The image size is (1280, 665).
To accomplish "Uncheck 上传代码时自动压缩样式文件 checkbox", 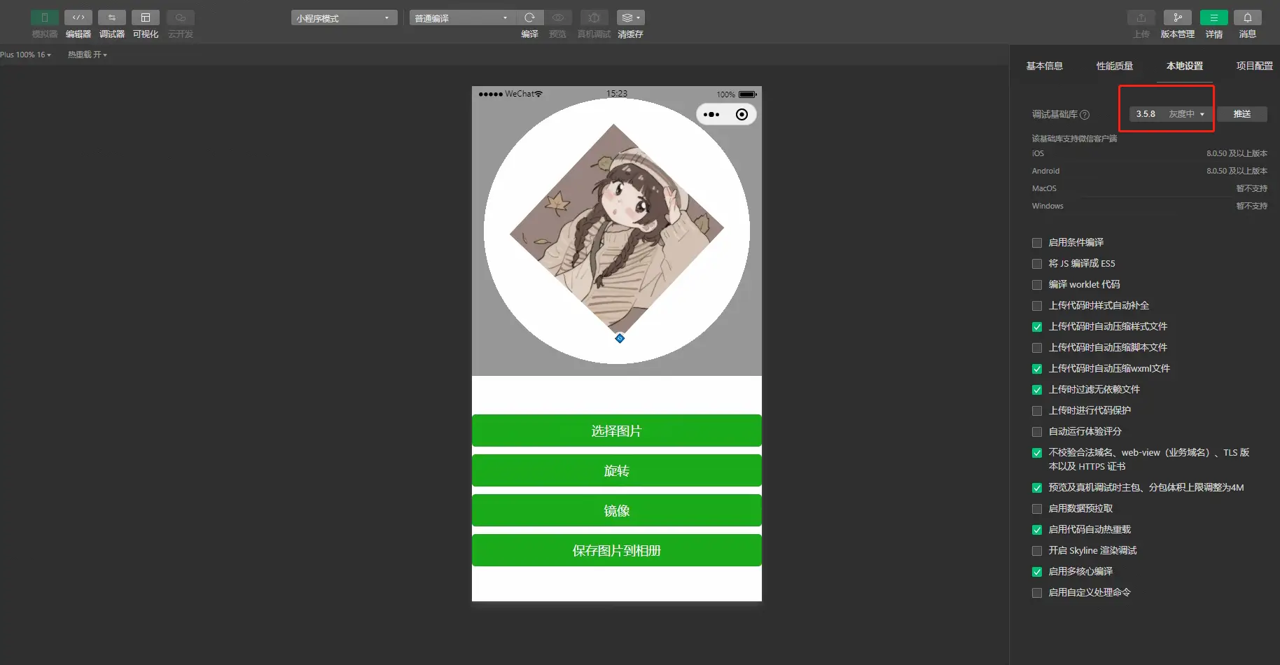I will click(x=1037, y=327).
